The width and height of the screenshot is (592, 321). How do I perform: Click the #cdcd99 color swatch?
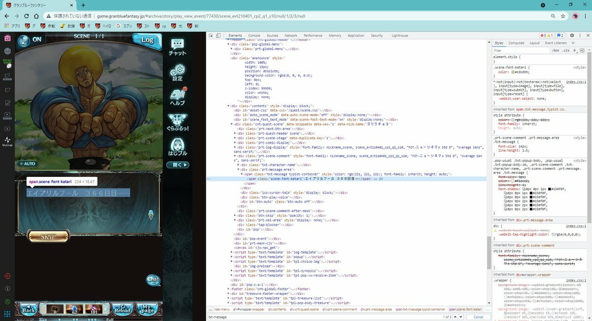(512, 72)
